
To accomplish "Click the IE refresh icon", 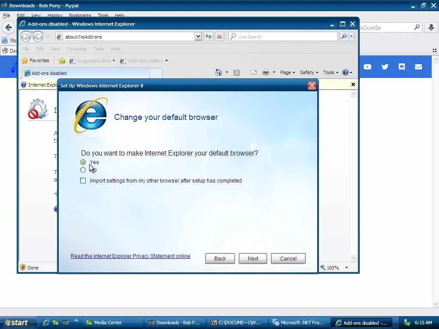I will coord(208,37).
